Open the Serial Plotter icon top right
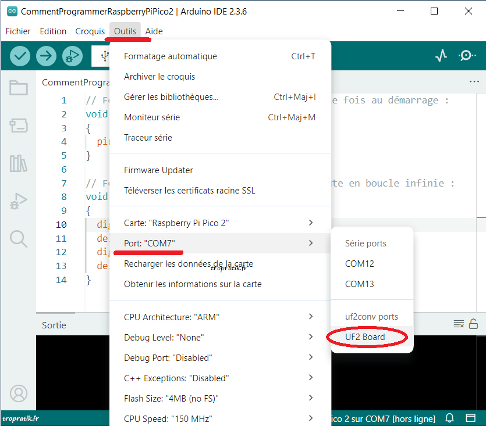This screenshot has width=486, height=426. pos(441,55)
